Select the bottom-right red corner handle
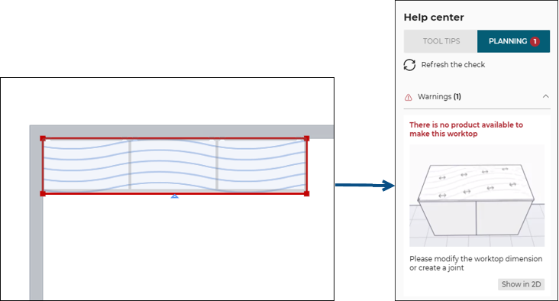This screenshot has width=559, height=301. coord(306,193)
